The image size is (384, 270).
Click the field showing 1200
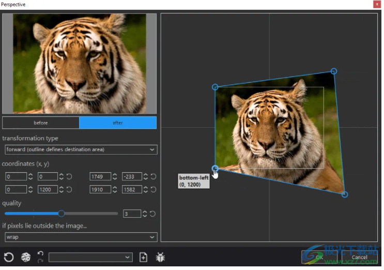(x=48, y=189)
